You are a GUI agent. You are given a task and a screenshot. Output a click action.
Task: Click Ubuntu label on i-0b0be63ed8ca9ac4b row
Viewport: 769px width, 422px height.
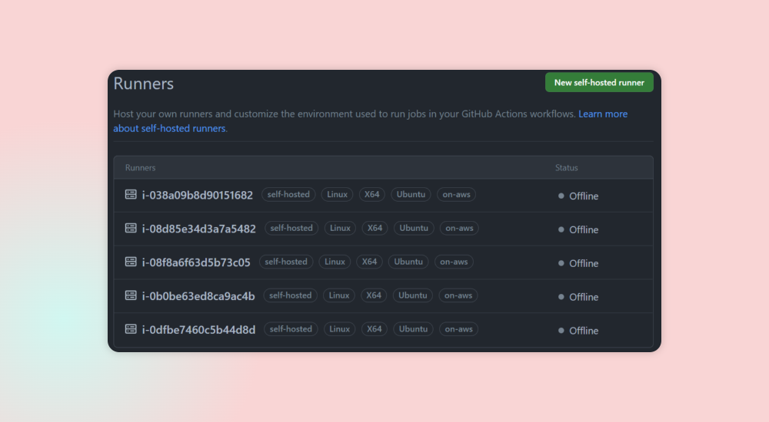tap(412, 295)
